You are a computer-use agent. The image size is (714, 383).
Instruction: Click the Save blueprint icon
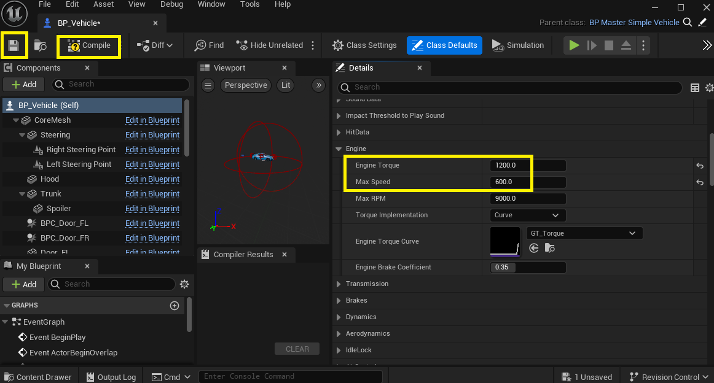13,45
